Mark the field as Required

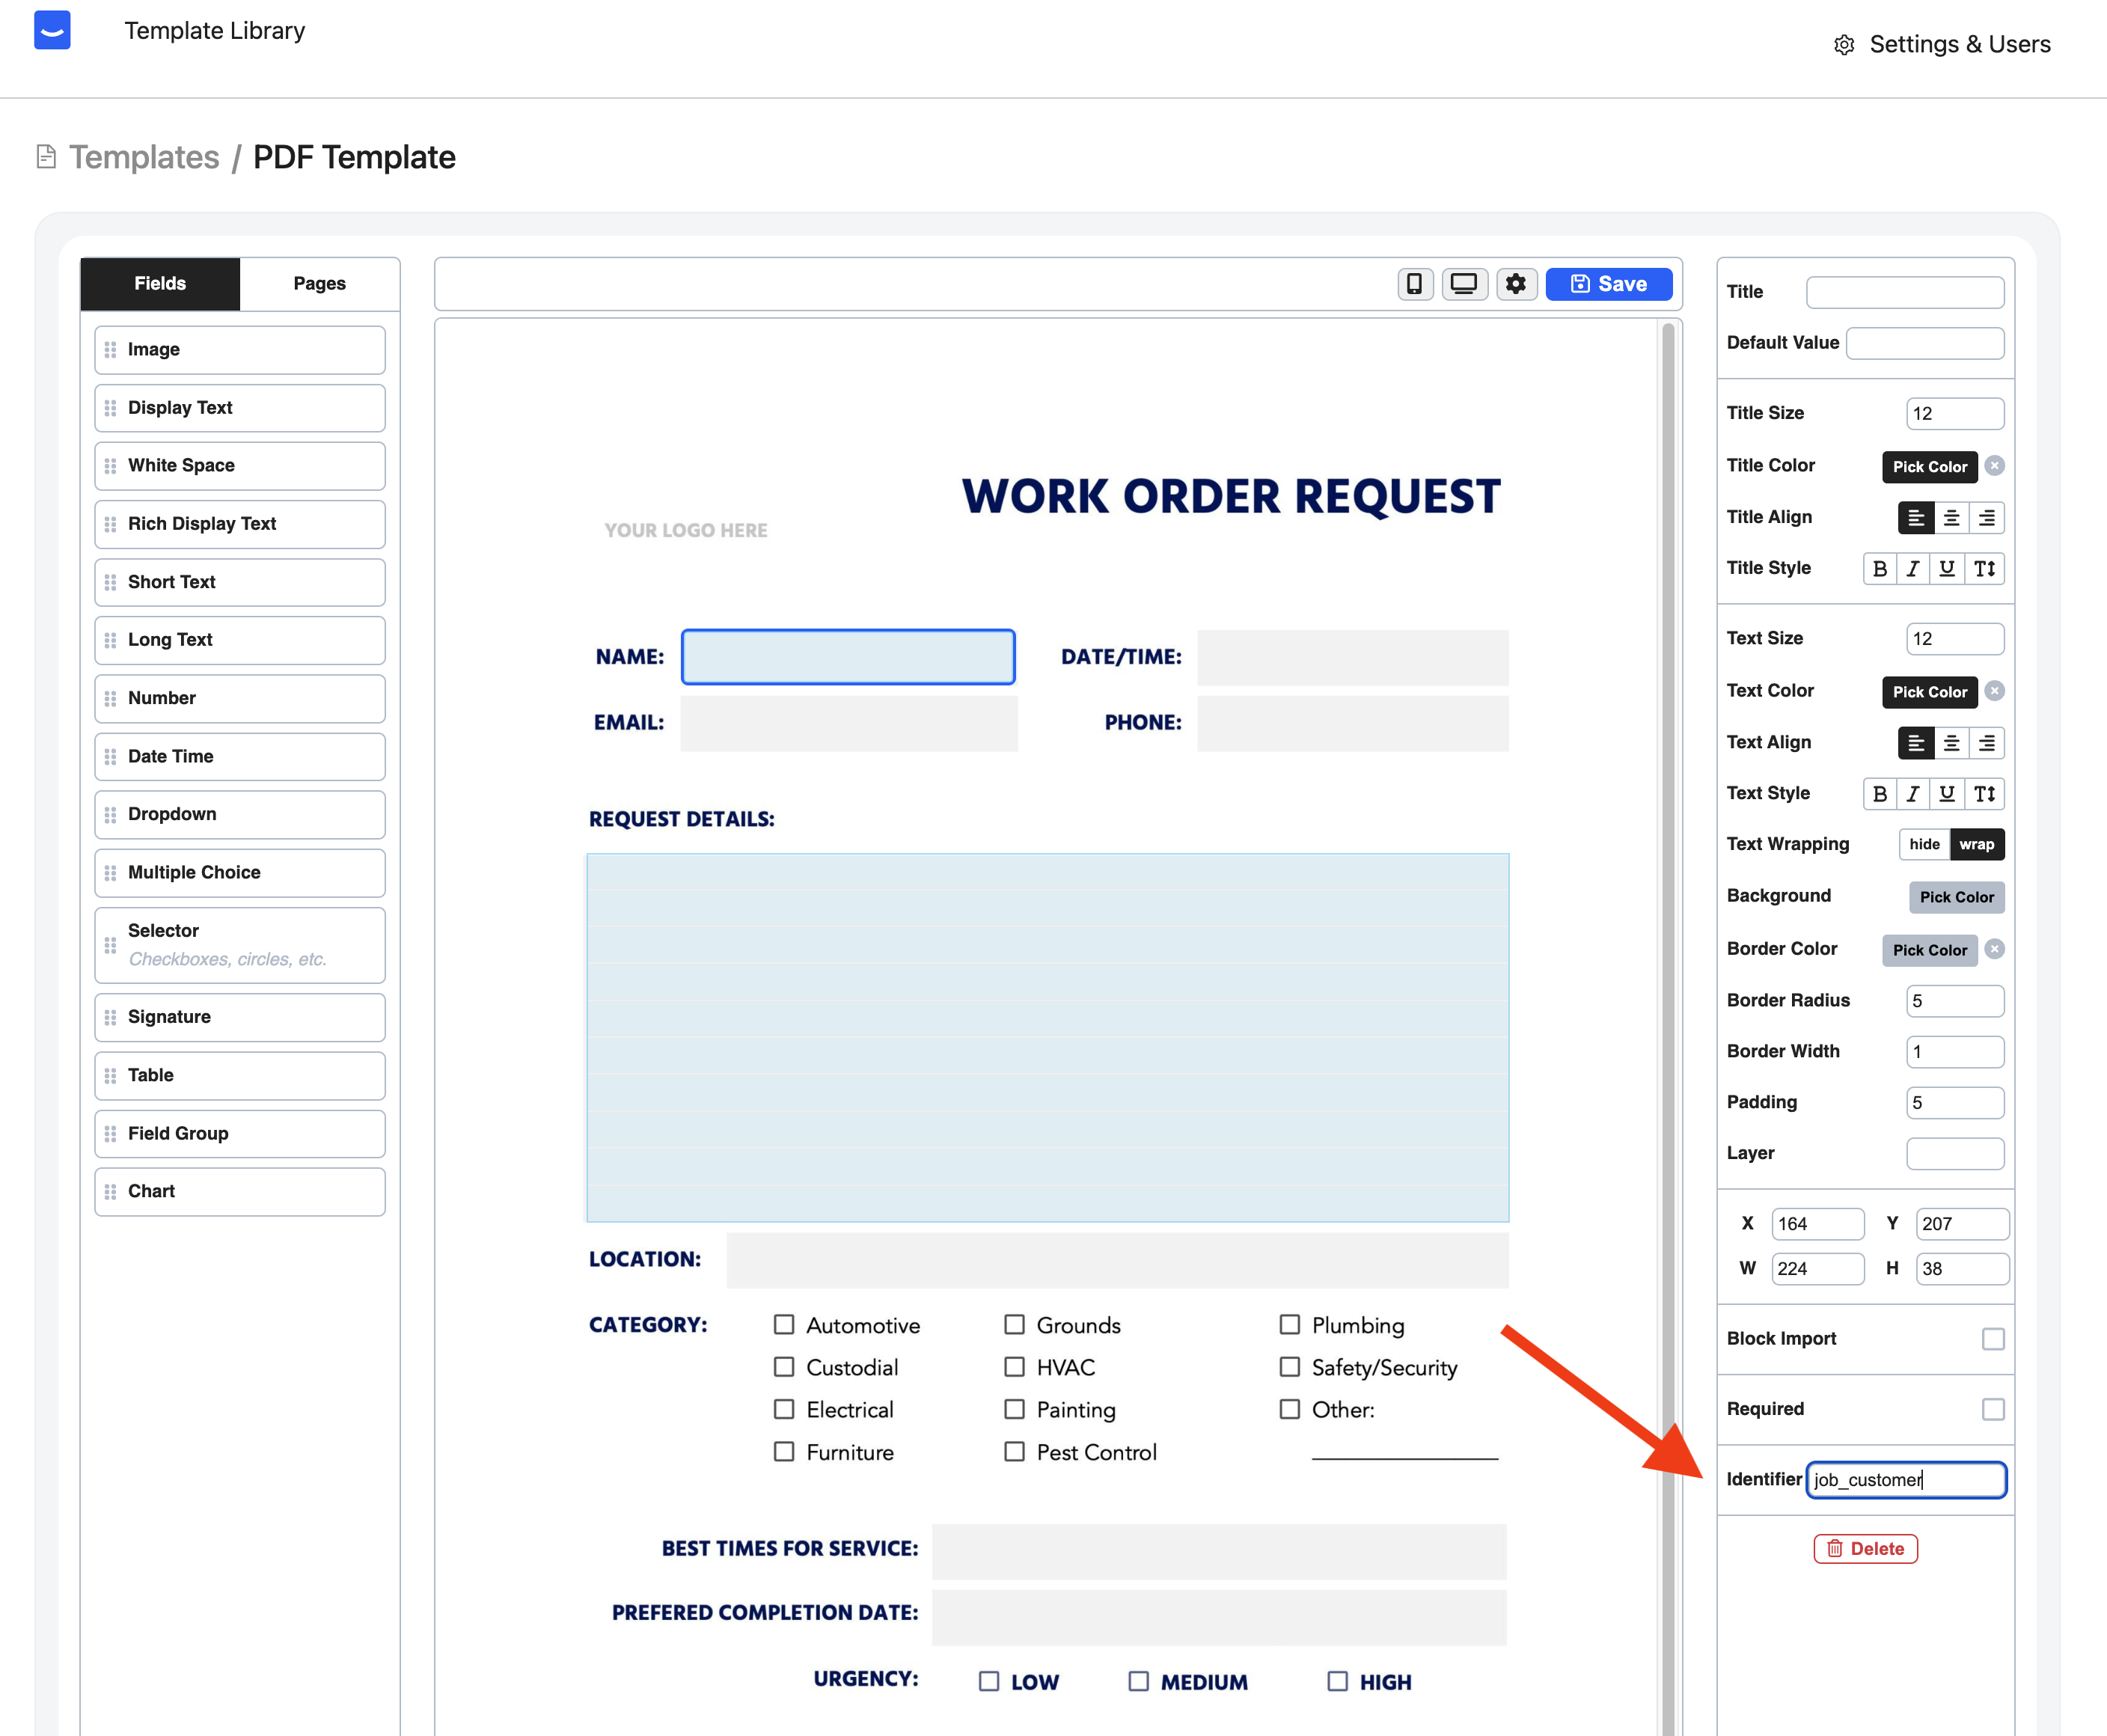[1993, 1409]
